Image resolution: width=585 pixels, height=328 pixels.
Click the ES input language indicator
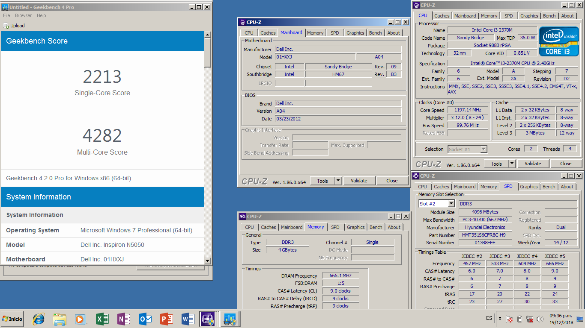[489, 318]
